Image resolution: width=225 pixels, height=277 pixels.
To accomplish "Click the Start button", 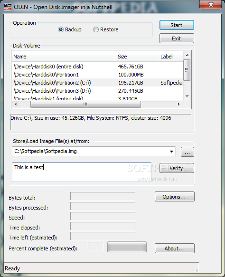I will pyautogui.click(x=177, y=25).
